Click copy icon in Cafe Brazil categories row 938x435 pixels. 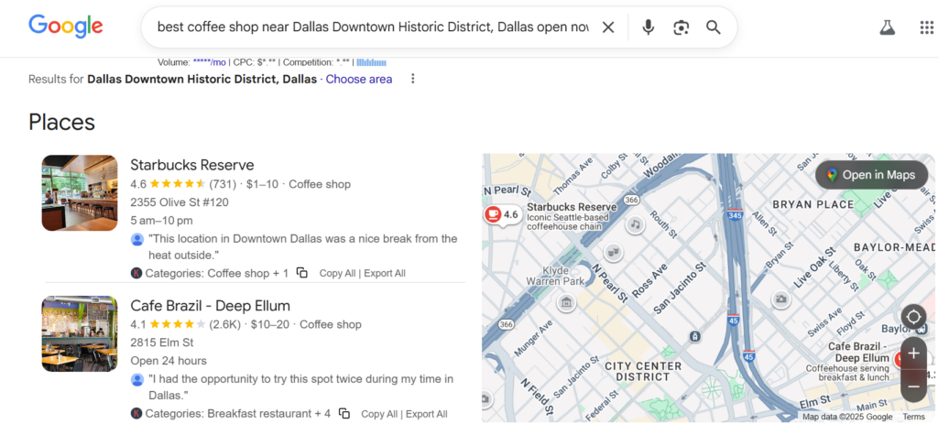(344, 414)
